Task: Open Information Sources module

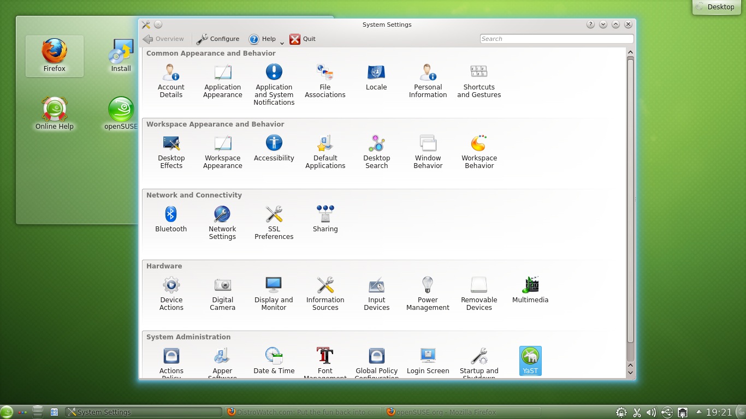Action: tap(325, 294)
